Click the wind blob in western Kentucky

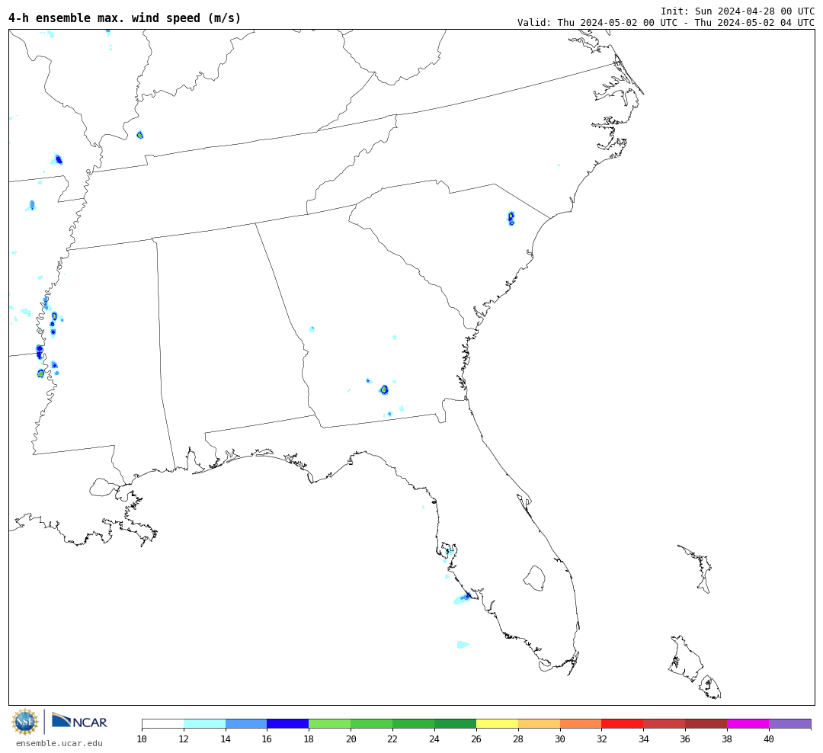[139, 135]
